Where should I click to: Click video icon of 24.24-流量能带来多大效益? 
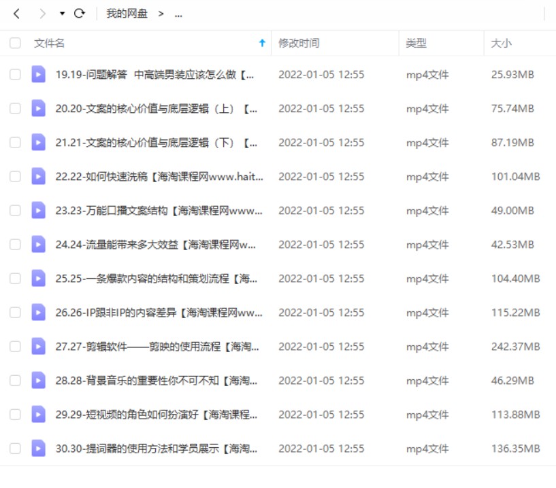38,245
